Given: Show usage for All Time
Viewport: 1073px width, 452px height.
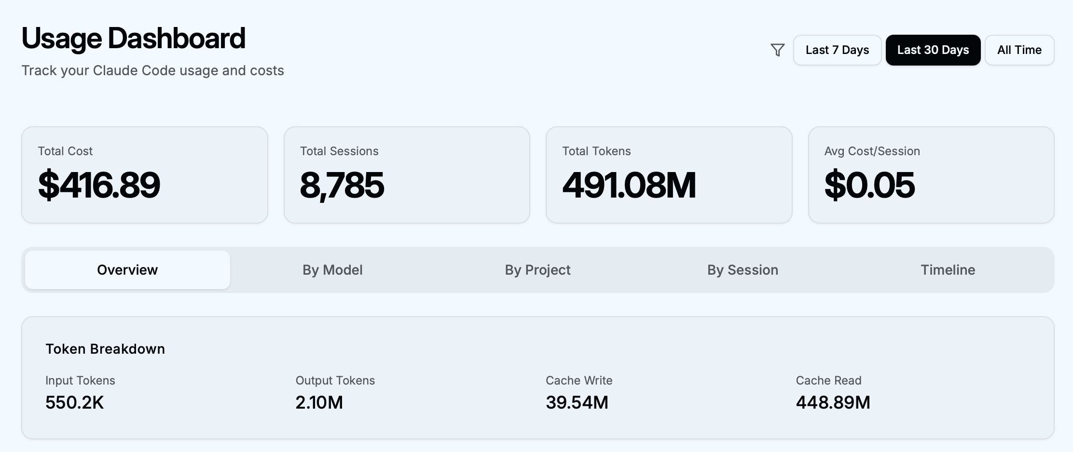Looking at the screenshot, I should pyautogui.click(x=1019, y=50).
